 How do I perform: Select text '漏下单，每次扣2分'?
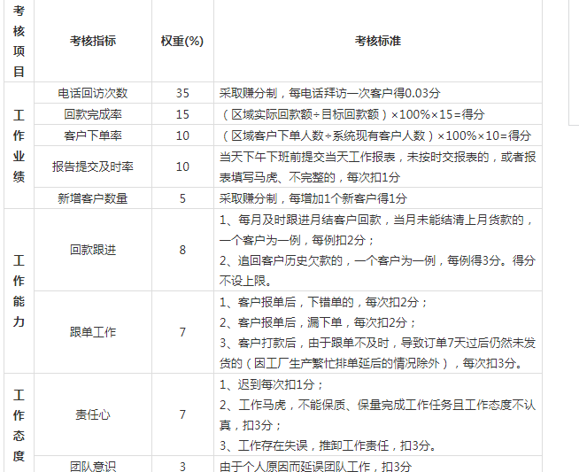click(x=357, y=322)
